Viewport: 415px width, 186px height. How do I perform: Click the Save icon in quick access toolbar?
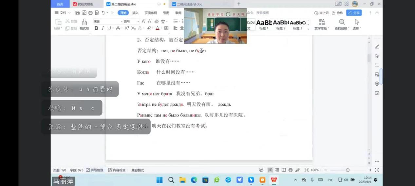click(x=78, y=13)
